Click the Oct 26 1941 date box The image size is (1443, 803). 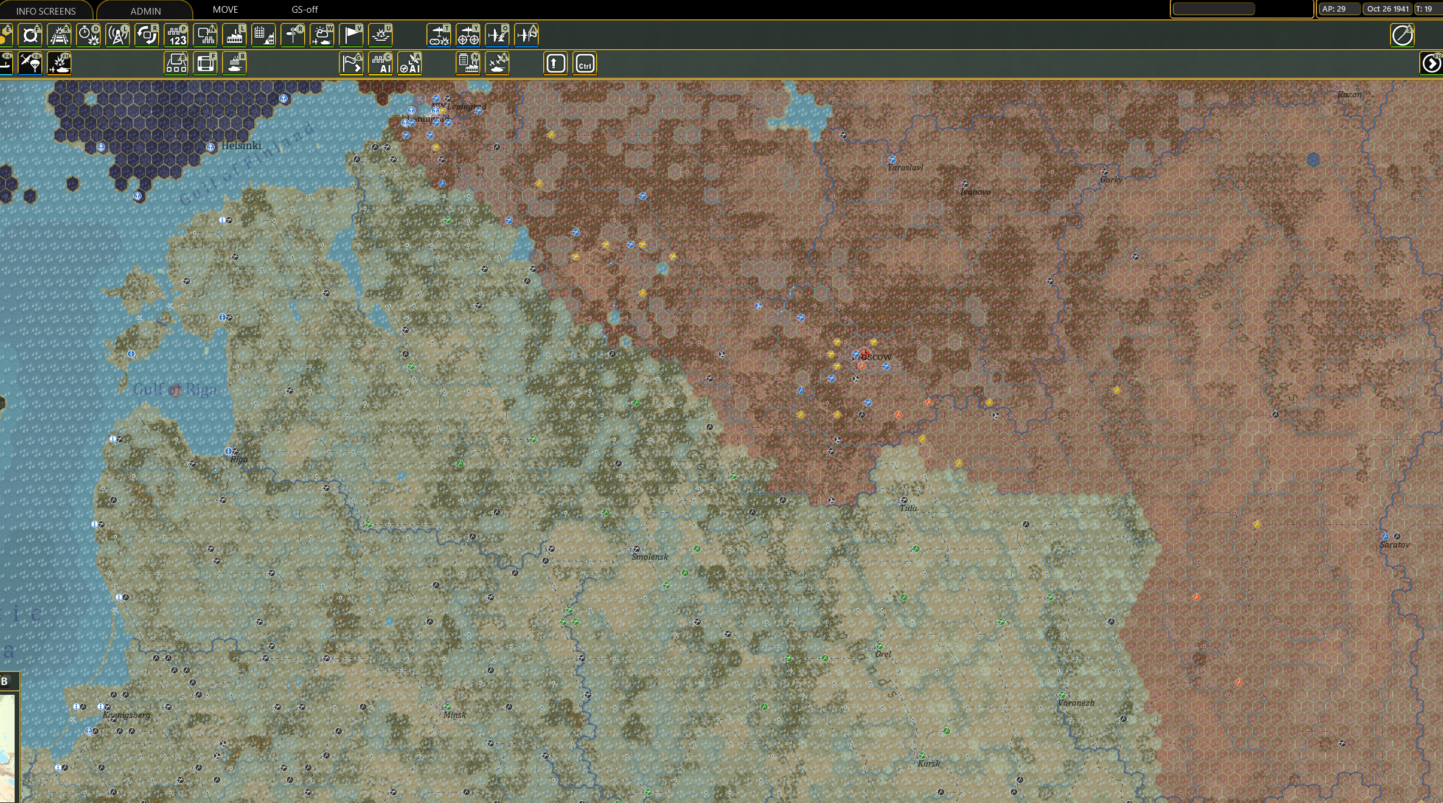(1388, 9)
